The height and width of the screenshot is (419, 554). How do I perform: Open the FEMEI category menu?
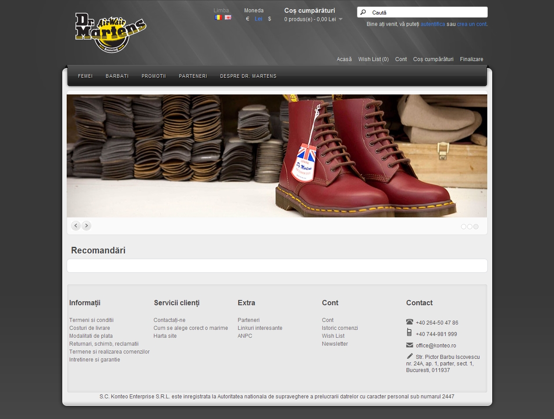click(x=85, y=76)
